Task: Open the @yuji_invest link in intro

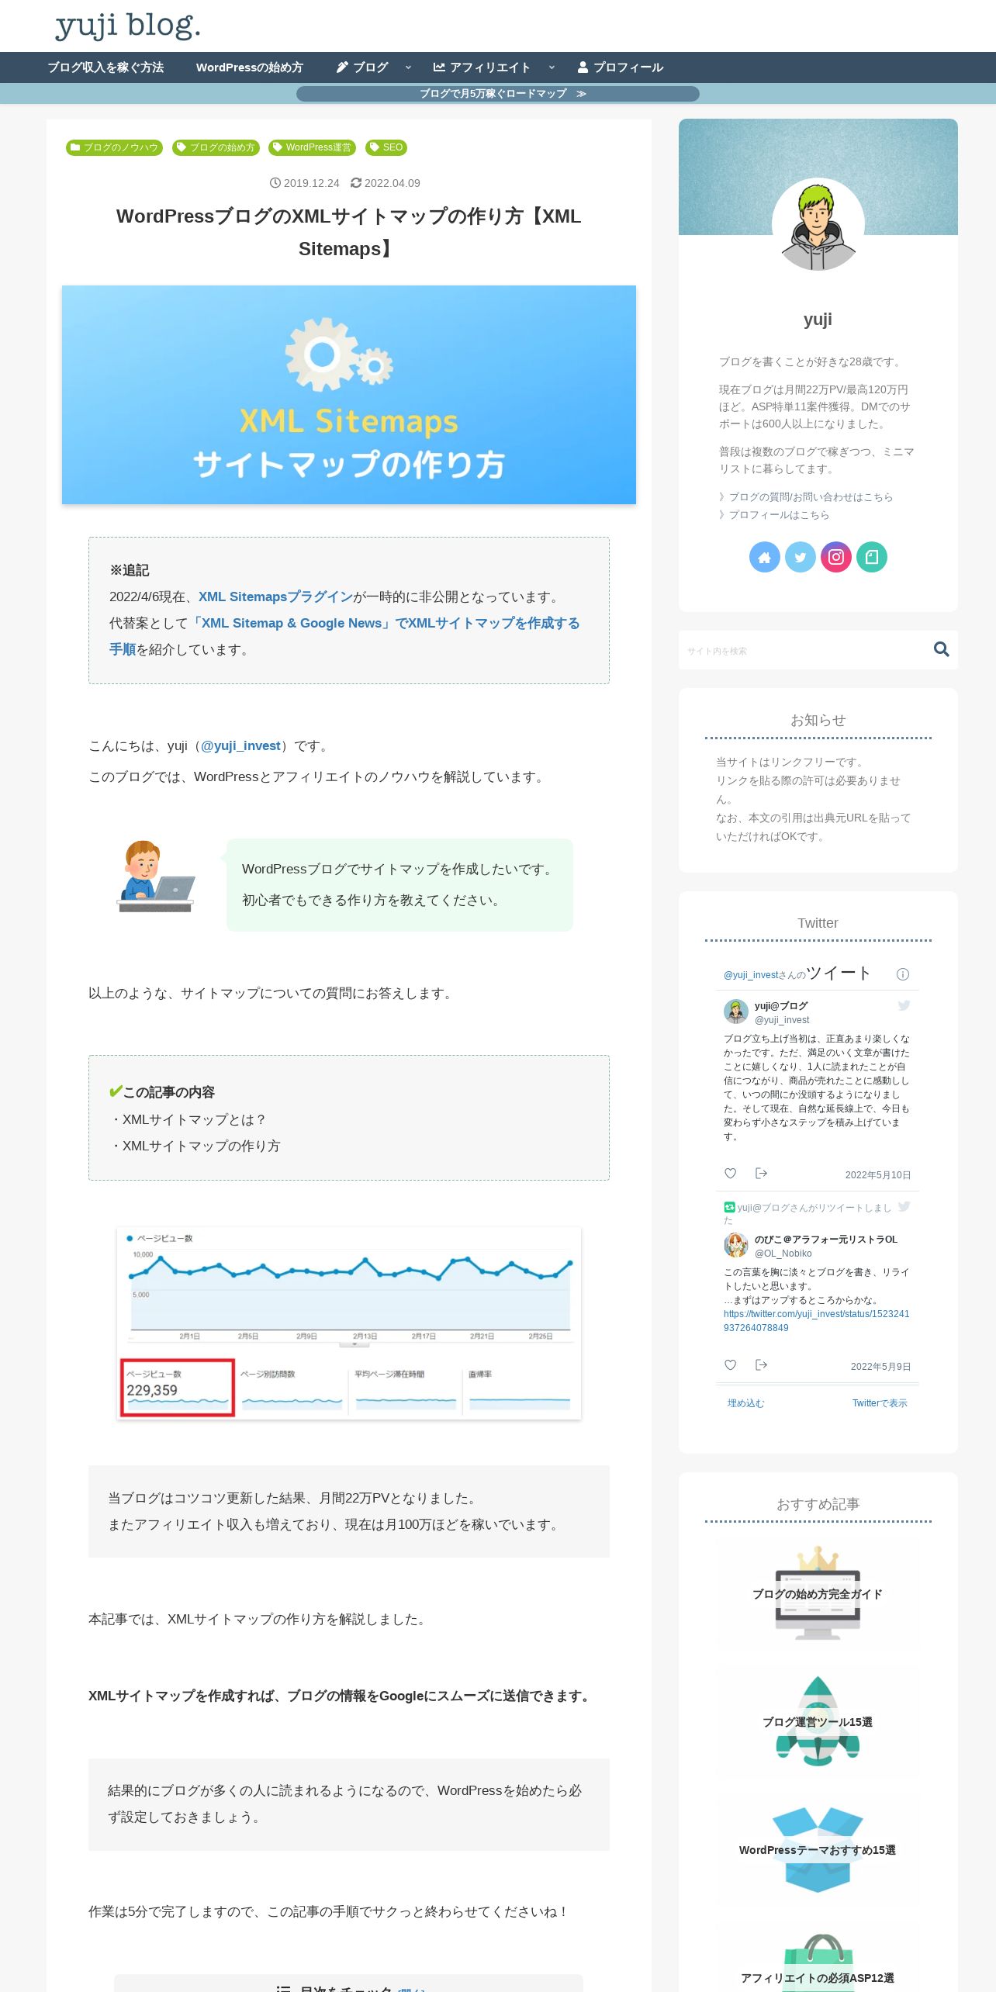Action: click(240, 745)
